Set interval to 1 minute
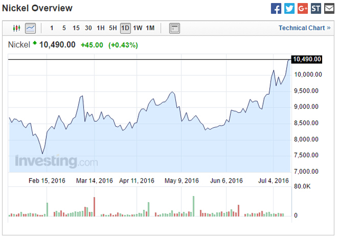338x238 pixels. (x=51, y=28)
